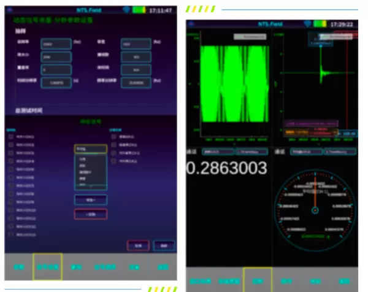Image resolution: width=368 pixels, height=292 pixels.
Task: Click the center hub of the circular gauge
Action: pyautogui.click(x=316, y=210)
